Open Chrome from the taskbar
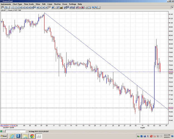174x139 pixels. (x=32, y=136)
